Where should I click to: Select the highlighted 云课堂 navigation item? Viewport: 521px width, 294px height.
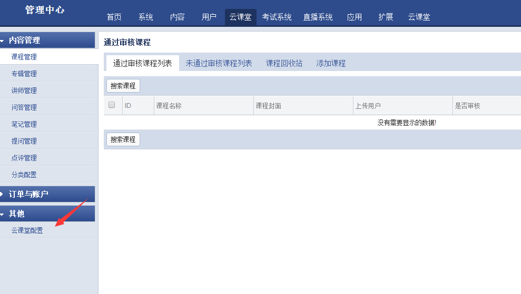click(x=240, y=17)
